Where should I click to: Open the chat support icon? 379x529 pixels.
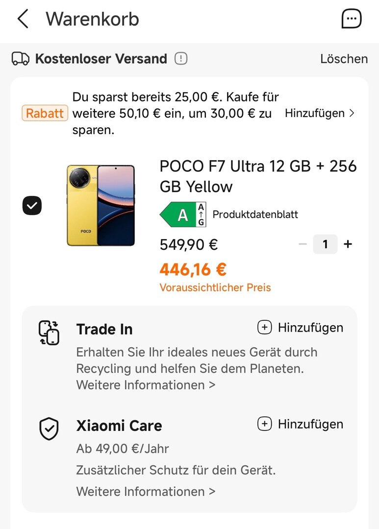pyautogui.click(x=352, y=19)
